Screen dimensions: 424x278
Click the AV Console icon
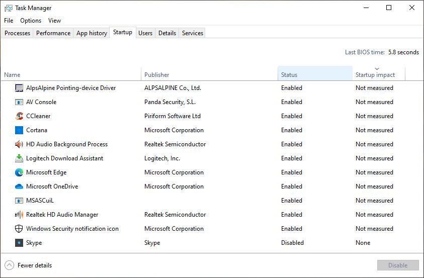pyautogui.click(x=19, y=102)
